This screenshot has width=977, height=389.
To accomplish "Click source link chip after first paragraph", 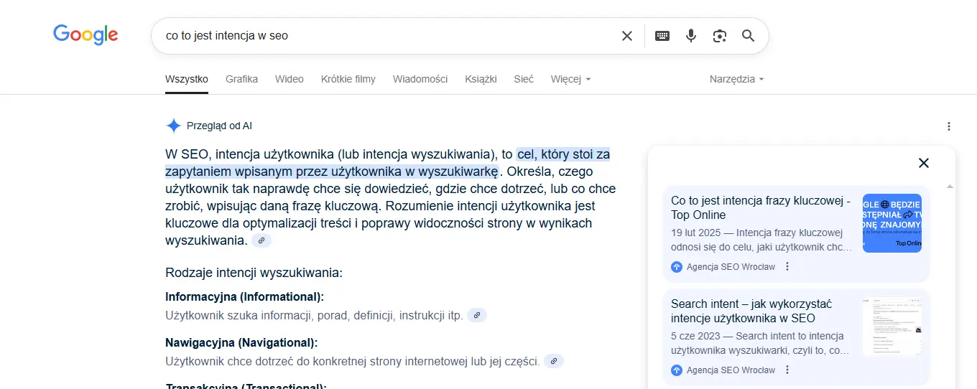I will [x=261, y=240].
